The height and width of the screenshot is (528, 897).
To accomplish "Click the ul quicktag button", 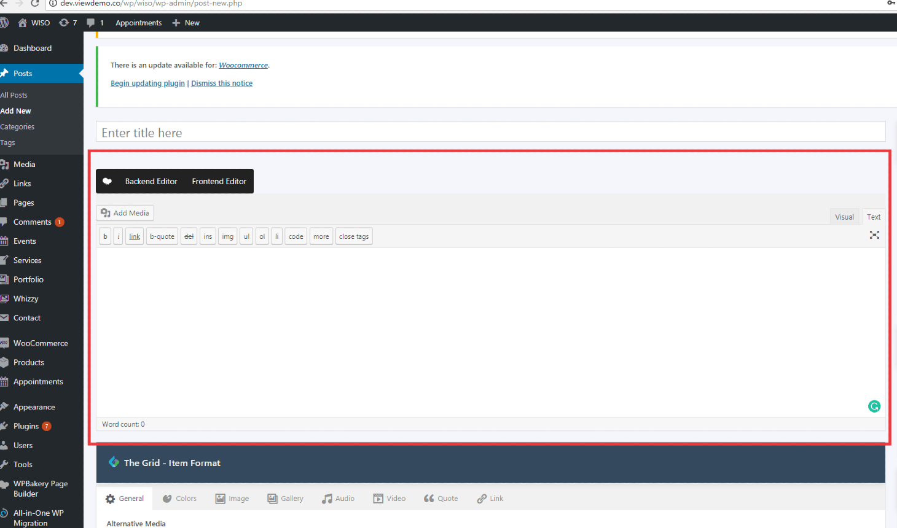I will (246, 236).
